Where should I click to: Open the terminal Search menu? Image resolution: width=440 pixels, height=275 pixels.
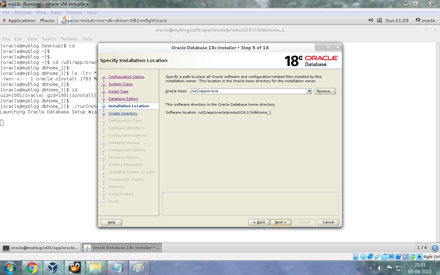tap(49, 39)
